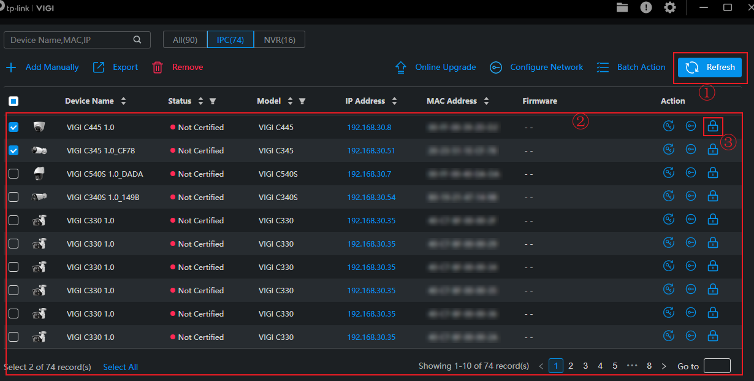Click the key-with-arrow icon for VIGI C445
The width and height of the screenshot is (754, 381).
(x=669, y=126)
